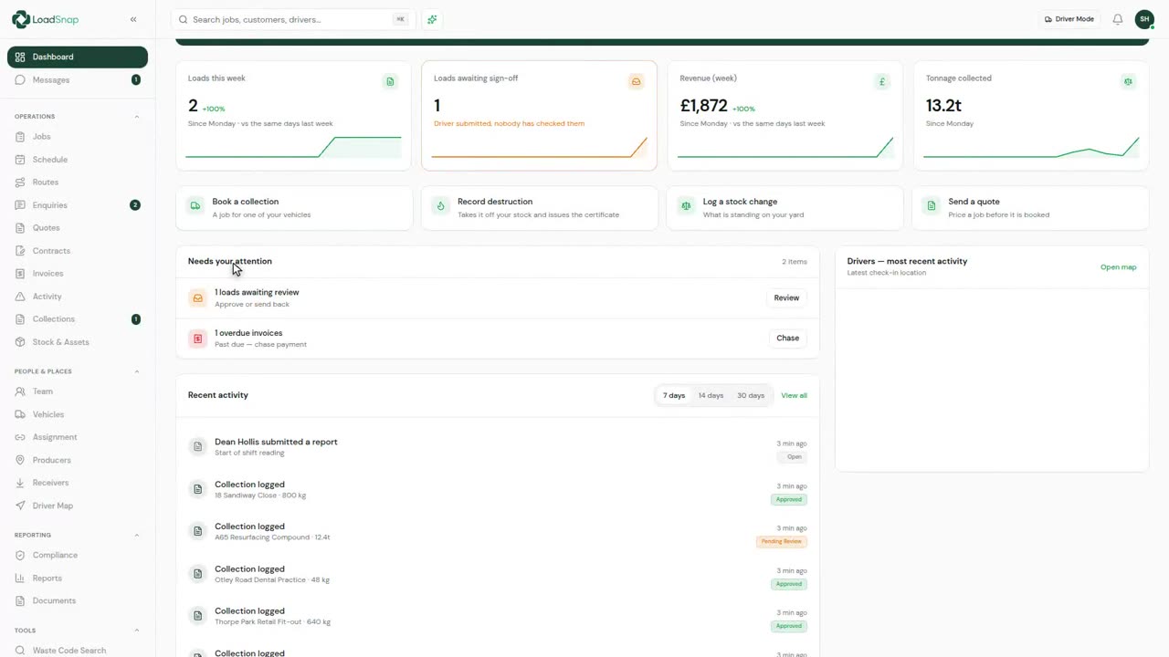The height and width of the screenshot is (657, 1169).
Task: Open the SH user avatar menu
Action: tap(1144, 19)
